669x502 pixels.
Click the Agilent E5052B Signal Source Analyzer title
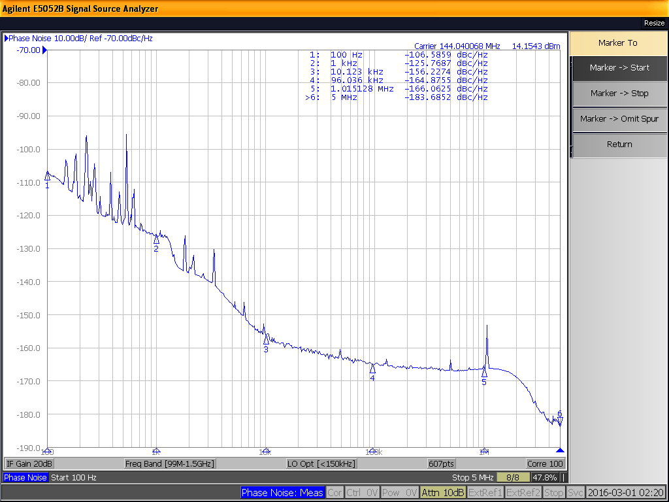pyautogui.click(x=80, y=8)
